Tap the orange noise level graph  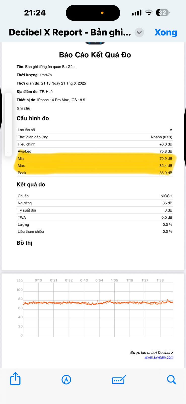98,302
